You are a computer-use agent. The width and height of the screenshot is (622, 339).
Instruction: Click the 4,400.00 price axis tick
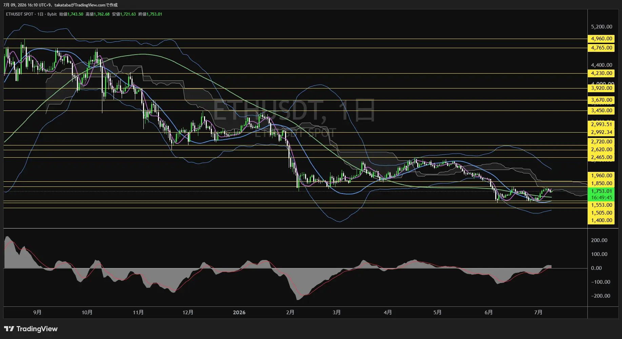601,65
